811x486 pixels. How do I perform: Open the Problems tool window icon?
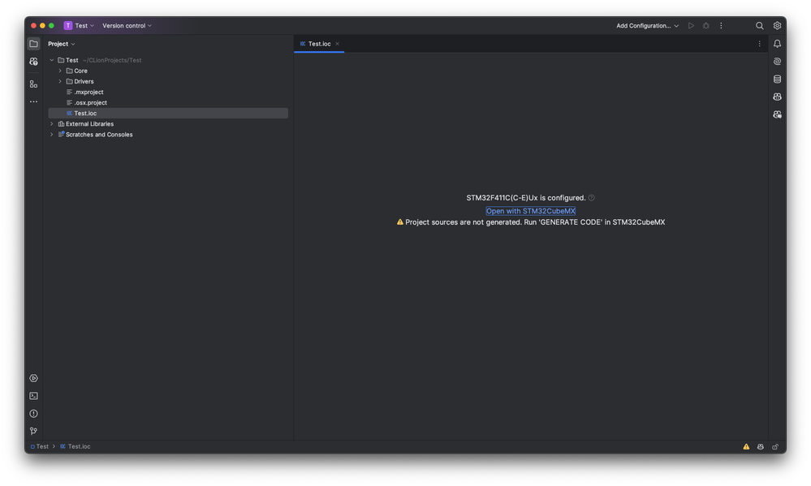pos(33,414)
